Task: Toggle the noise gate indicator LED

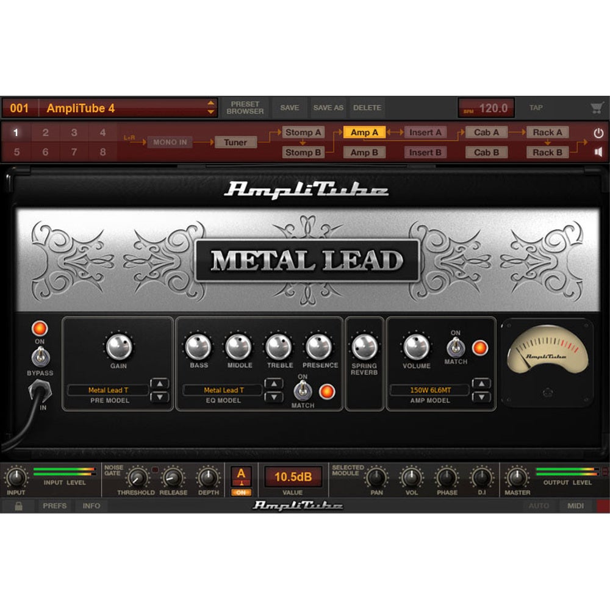Action: (155, 470)
